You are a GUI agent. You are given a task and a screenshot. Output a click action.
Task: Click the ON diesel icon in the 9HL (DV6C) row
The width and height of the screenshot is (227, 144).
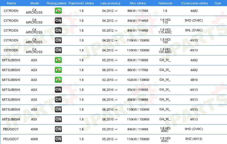coord(58,30)
